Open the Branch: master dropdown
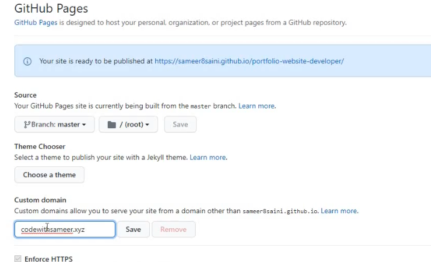This screenshot has width=431, height=262. 54,125
